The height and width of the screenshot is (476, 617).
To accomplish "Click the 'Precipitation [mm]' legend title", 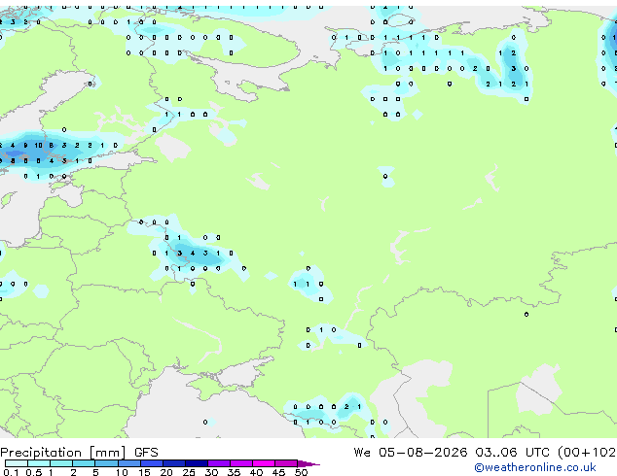I will click(63, 453).
